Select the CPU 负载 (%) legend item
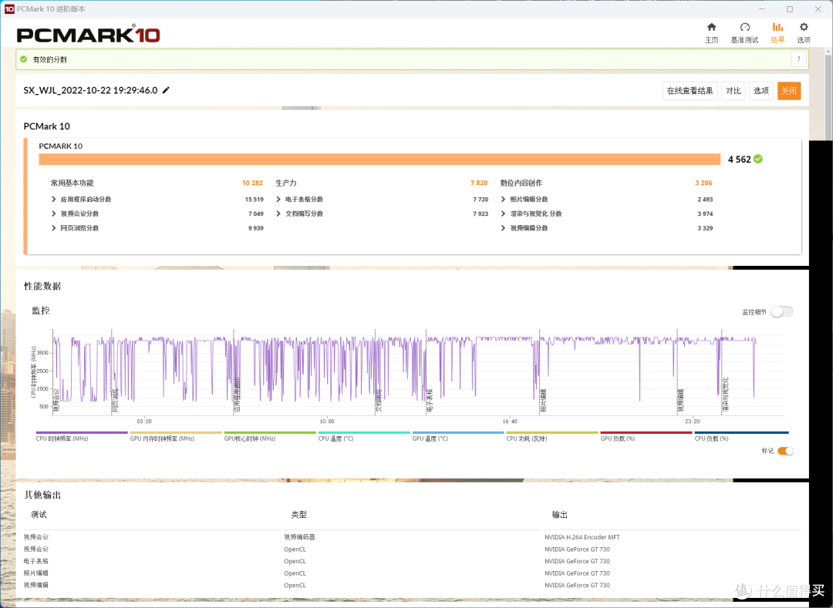The width and height of the screenshot is (833, 608). click(741, 436)
